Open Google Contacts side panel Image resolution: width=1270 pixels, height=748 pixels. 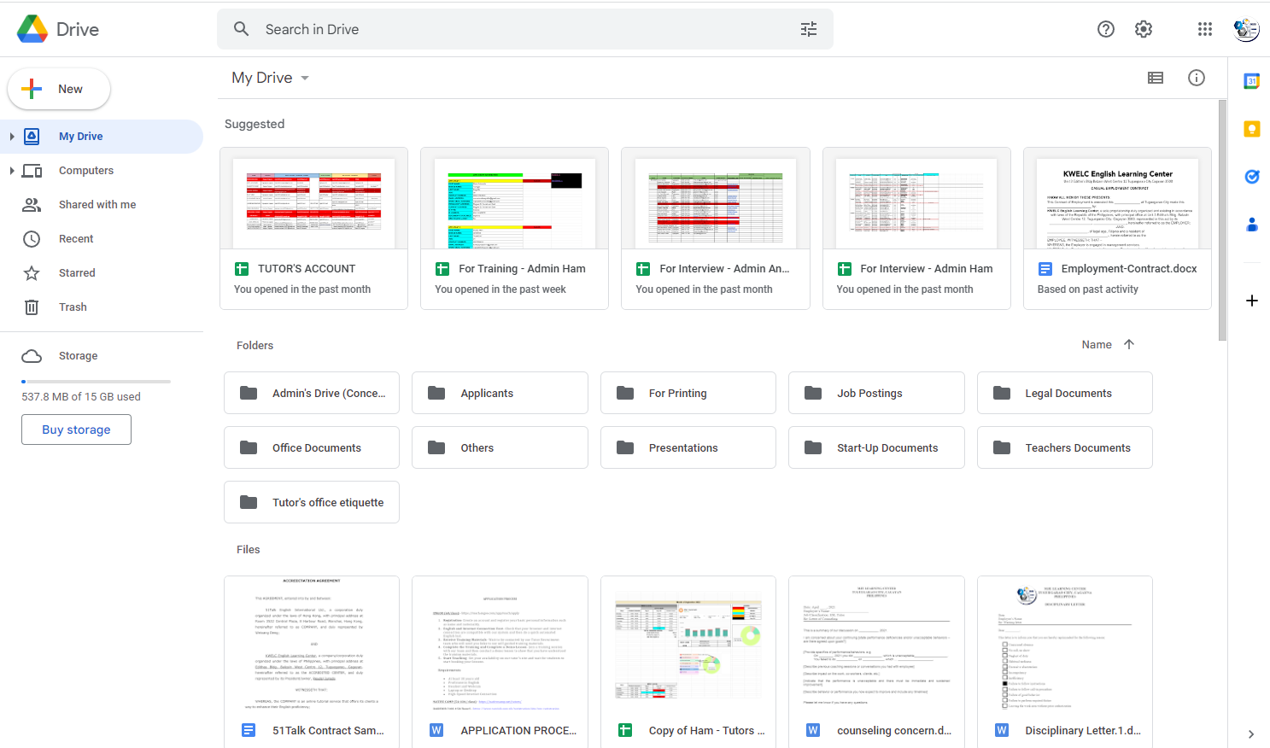(1252, 225)
